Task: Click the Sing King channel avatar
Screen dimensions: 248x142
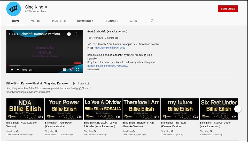Action: tap(13, 9)
